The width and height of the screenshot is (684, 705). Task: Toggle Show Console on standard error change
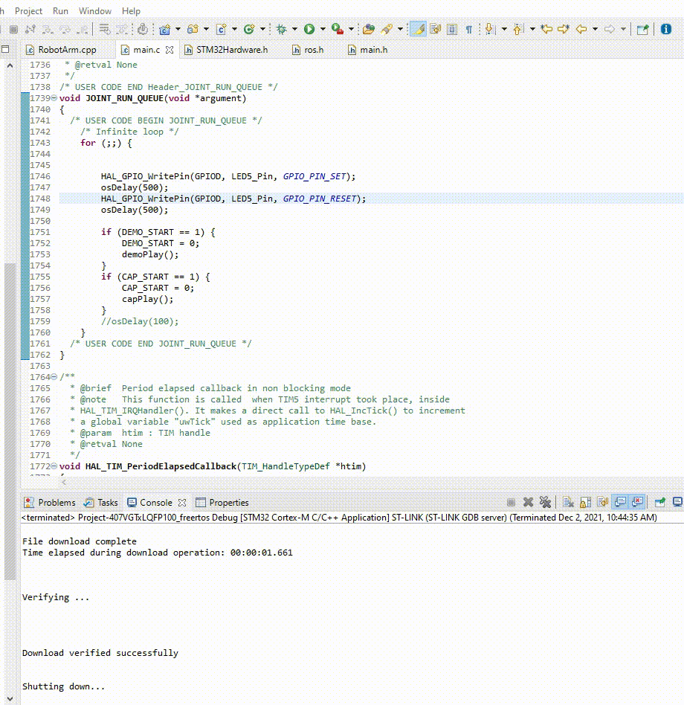tap(637, 502)
